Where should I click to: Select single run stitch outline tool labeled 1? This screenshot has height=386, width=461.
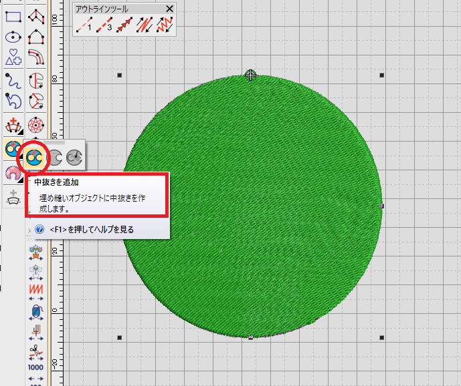[84, 24]
